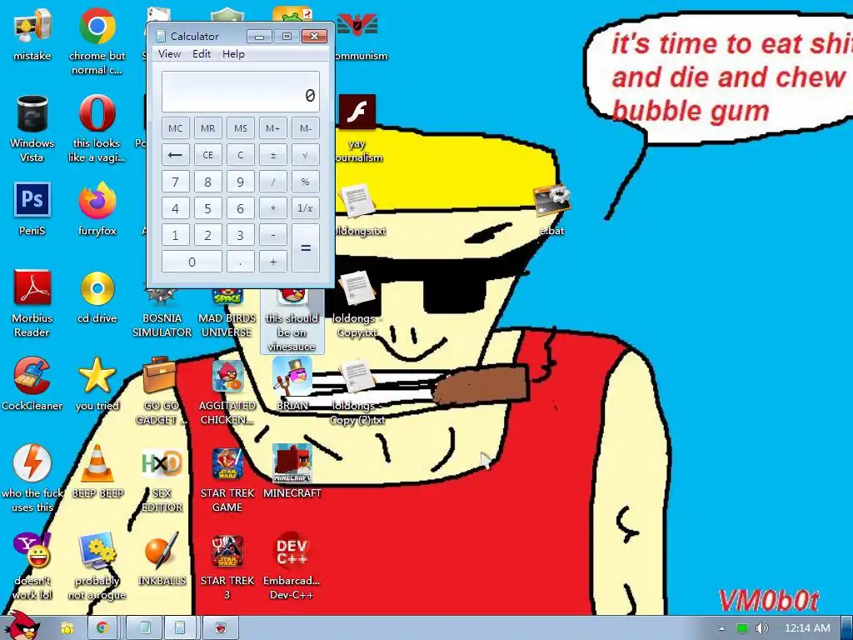Click the 5 digit button
Screen dimensions: 853x640
coord(207,208)
